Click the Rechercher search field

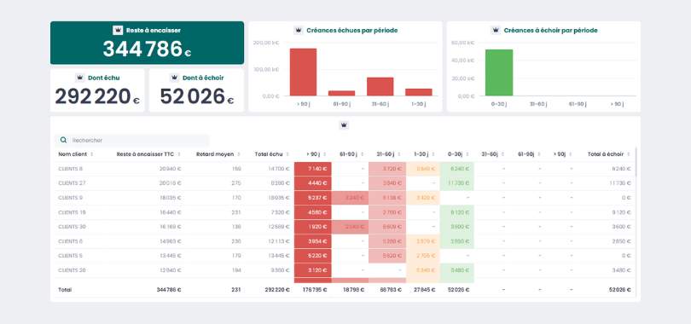coord(131,141)
